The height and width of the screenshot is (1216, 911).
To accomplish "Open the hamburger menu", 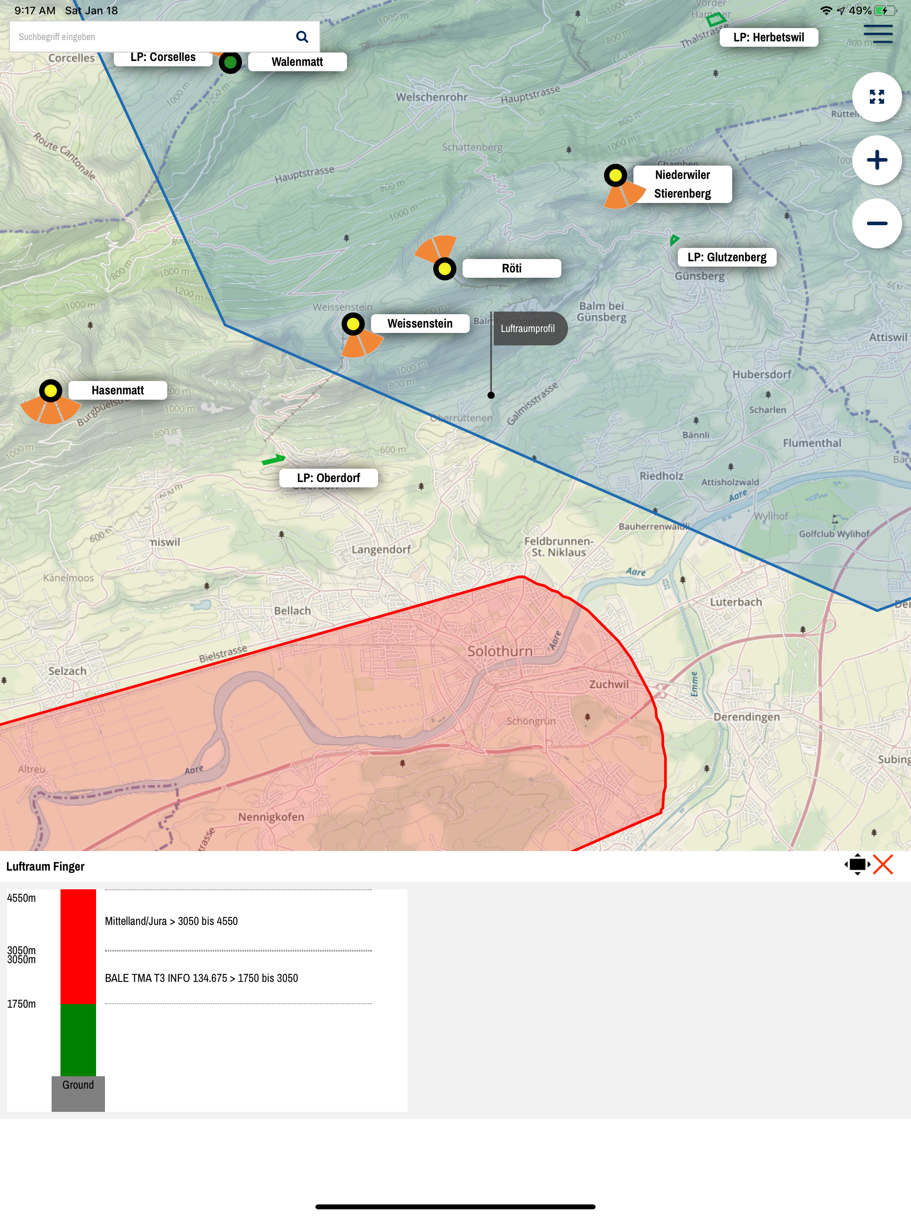I will tap(878, 34).
